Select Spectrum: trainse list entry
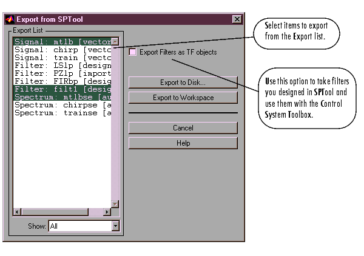The image size is (364, 256). [62, 113]
